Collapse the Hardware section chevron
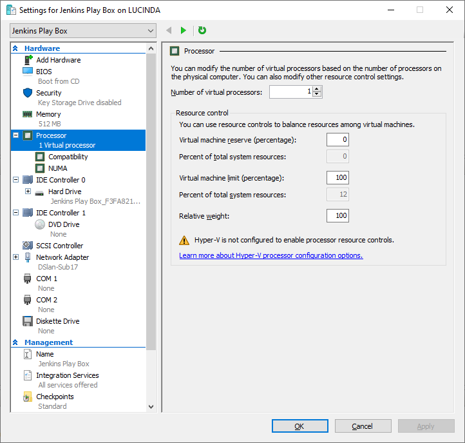This screenshot has width=465, height=443. point(15,48)
